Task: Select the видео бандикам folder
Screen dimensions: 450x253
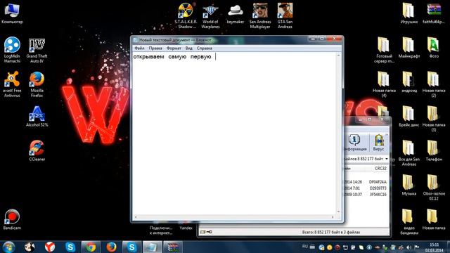Action: [409, 222]
